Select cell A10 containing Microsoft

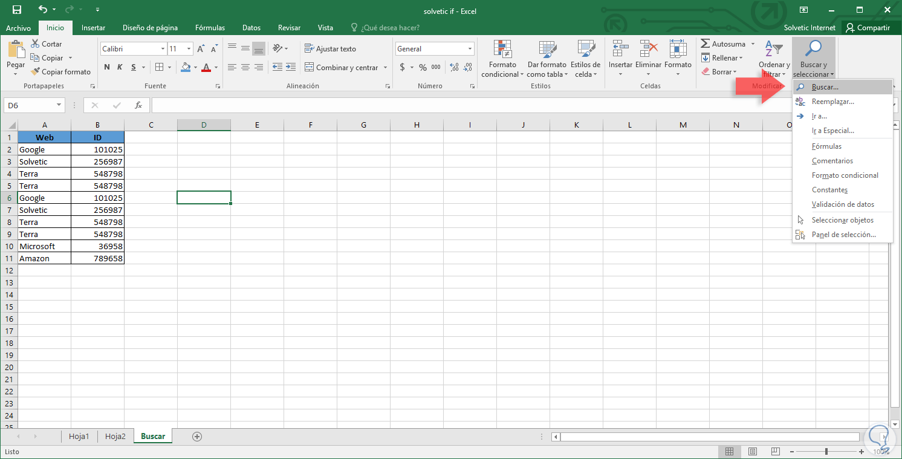(x=45, y=246)
